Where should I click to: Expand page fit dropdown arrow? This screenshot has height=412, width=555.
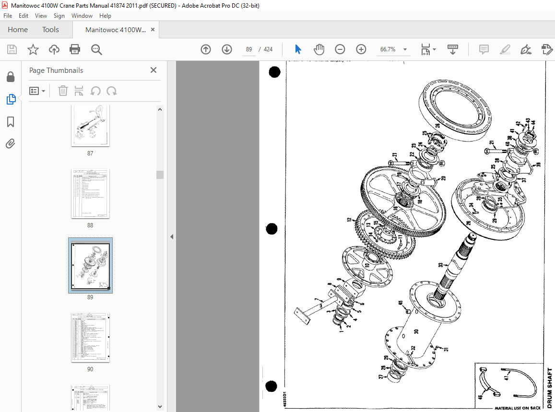coord(434,49)
